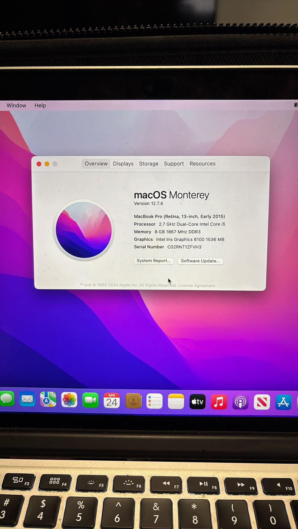The height and width of the screenshot is (529, 298).
Task: Open the Window menu in menu bar
Action: (x=16, y=106)
